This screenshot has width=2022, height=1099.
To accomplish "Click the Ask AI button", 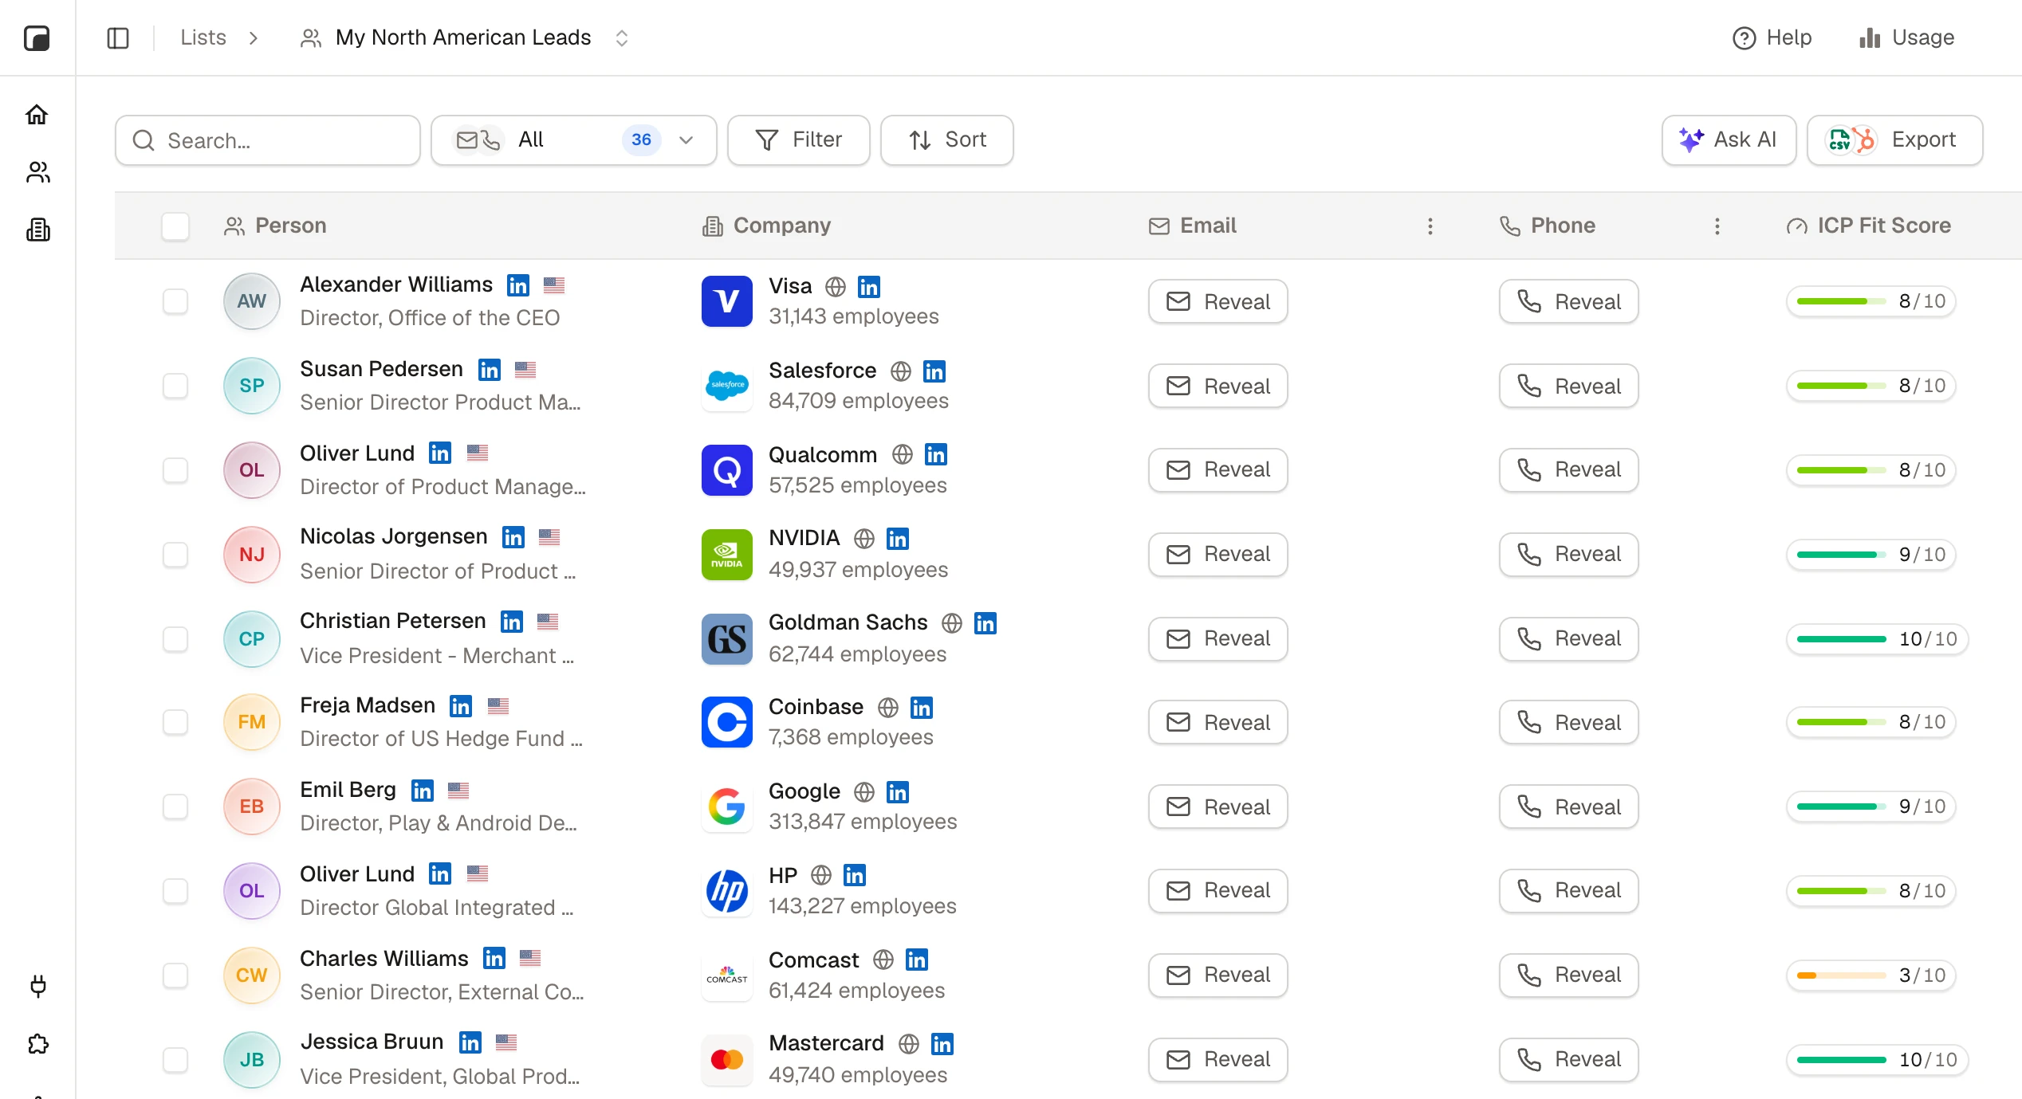I will [1729, 140].
